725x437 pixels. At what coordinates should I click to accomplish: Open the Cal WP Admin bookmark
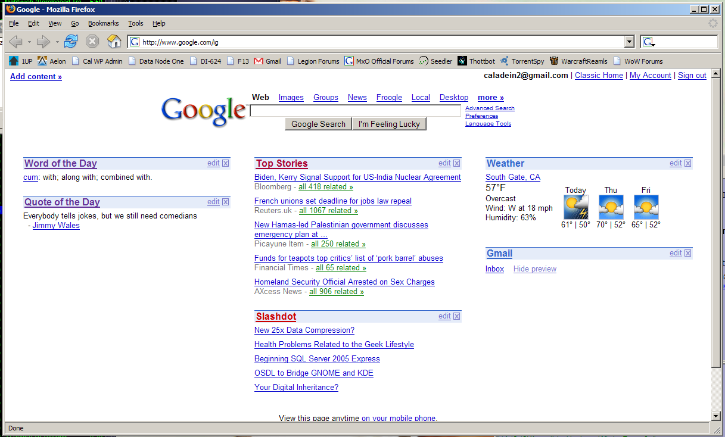[x=97, y=61]
